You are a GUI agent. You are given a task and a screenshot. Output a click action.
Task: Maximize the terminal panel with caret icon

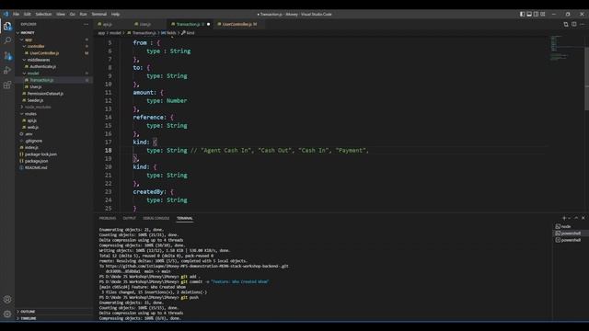pos(576,218)
